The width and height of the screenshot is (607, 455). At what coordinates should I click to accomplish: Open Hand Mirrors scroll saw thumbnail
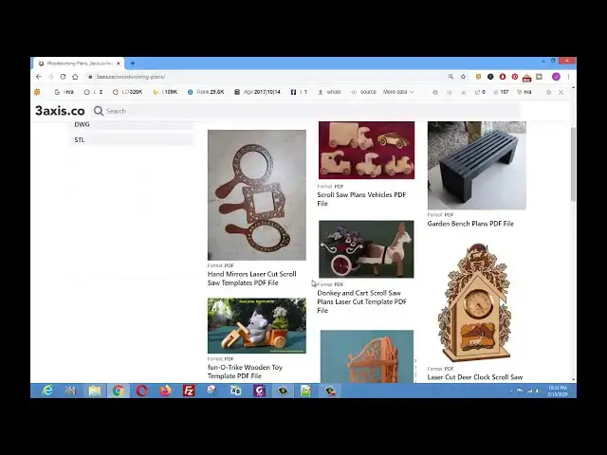pyautogui.click(x=257, y=195)
